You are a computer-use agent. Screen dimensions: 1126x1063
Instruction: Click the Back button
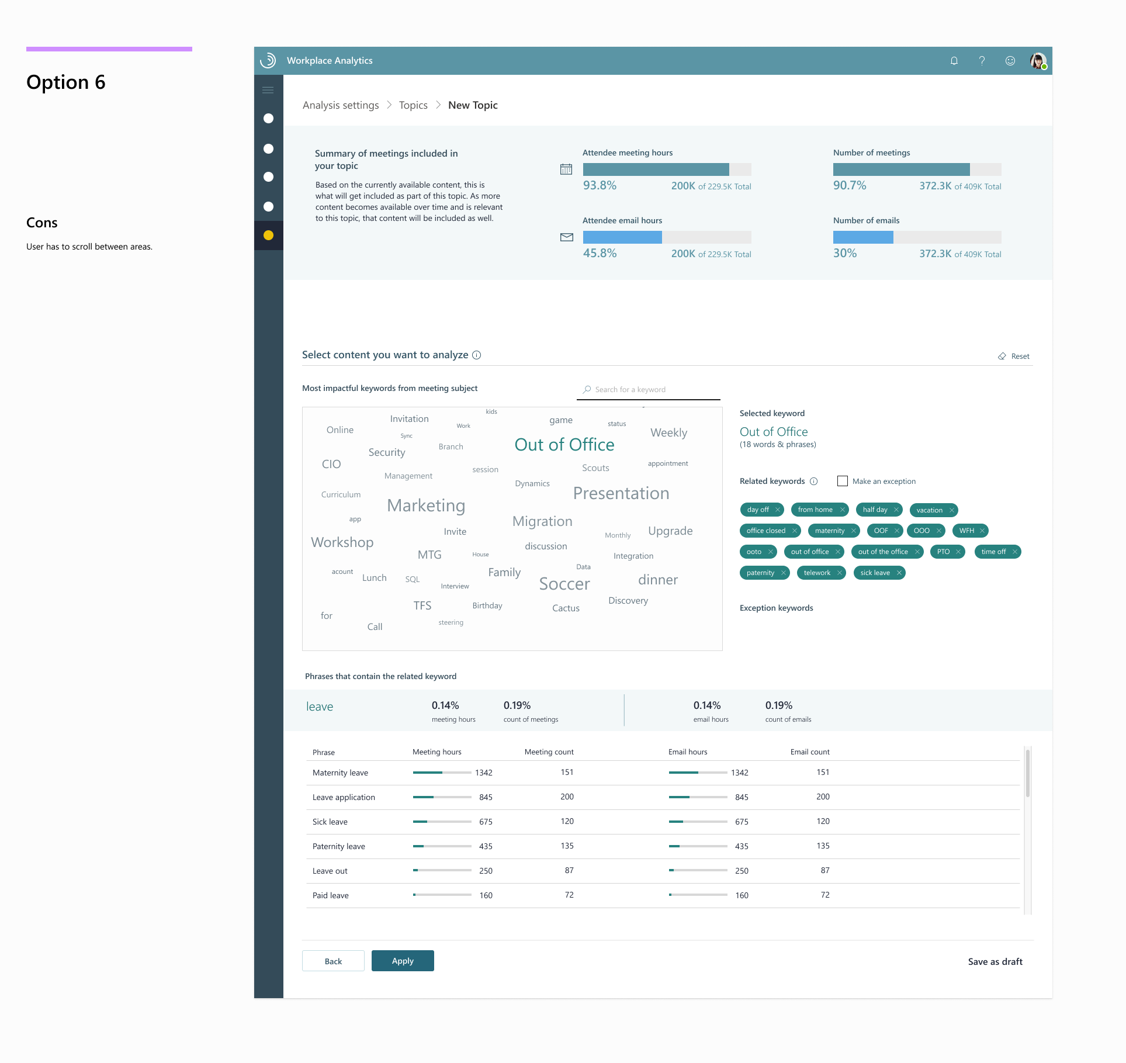(333, 961)
